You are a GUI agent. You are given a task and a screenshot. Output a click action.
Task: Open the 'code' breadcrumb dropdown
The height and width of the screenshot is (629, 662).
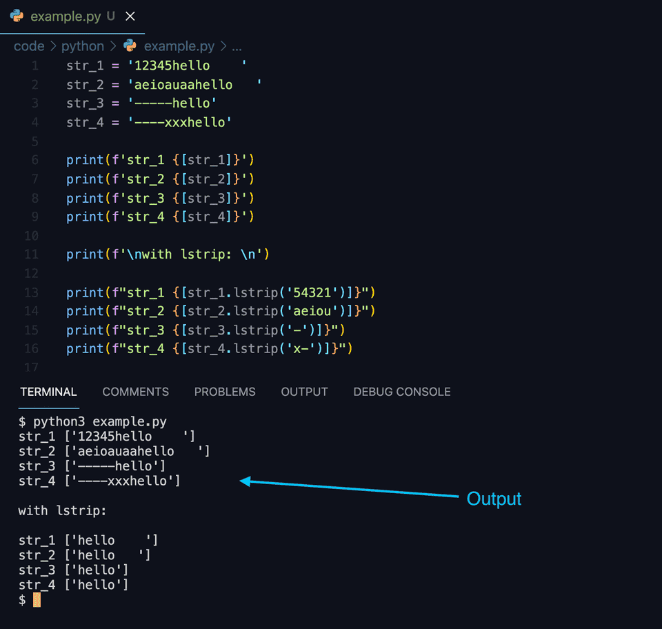29,46
